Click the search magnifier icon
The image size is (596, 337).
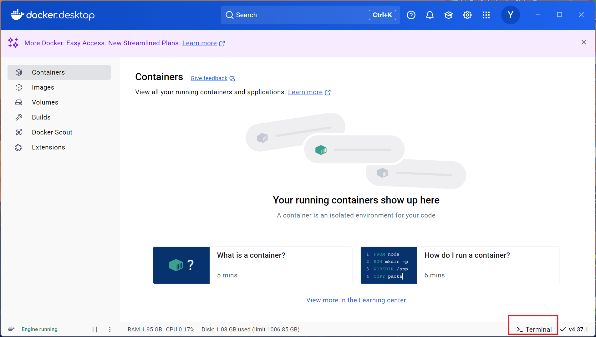(230, 15)
